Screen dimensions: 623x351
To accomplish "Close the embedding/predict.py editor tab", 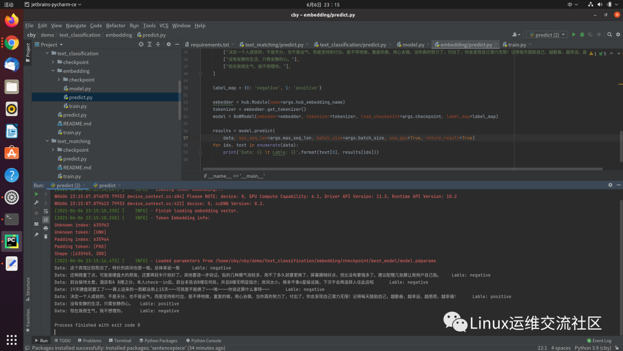I will pyautogui.click(x=496, y=44).
